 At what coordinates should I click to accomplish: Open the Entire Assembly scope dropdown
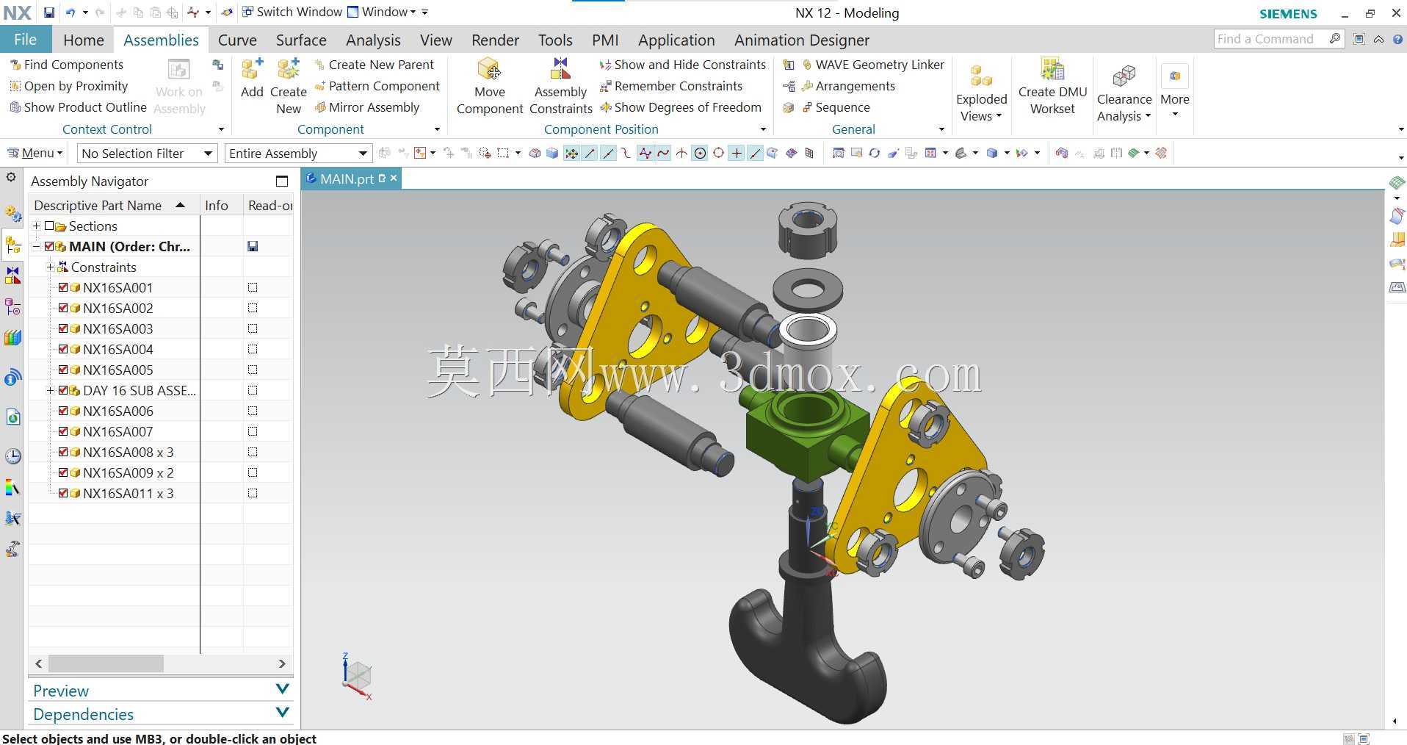(x=298, y=153)
